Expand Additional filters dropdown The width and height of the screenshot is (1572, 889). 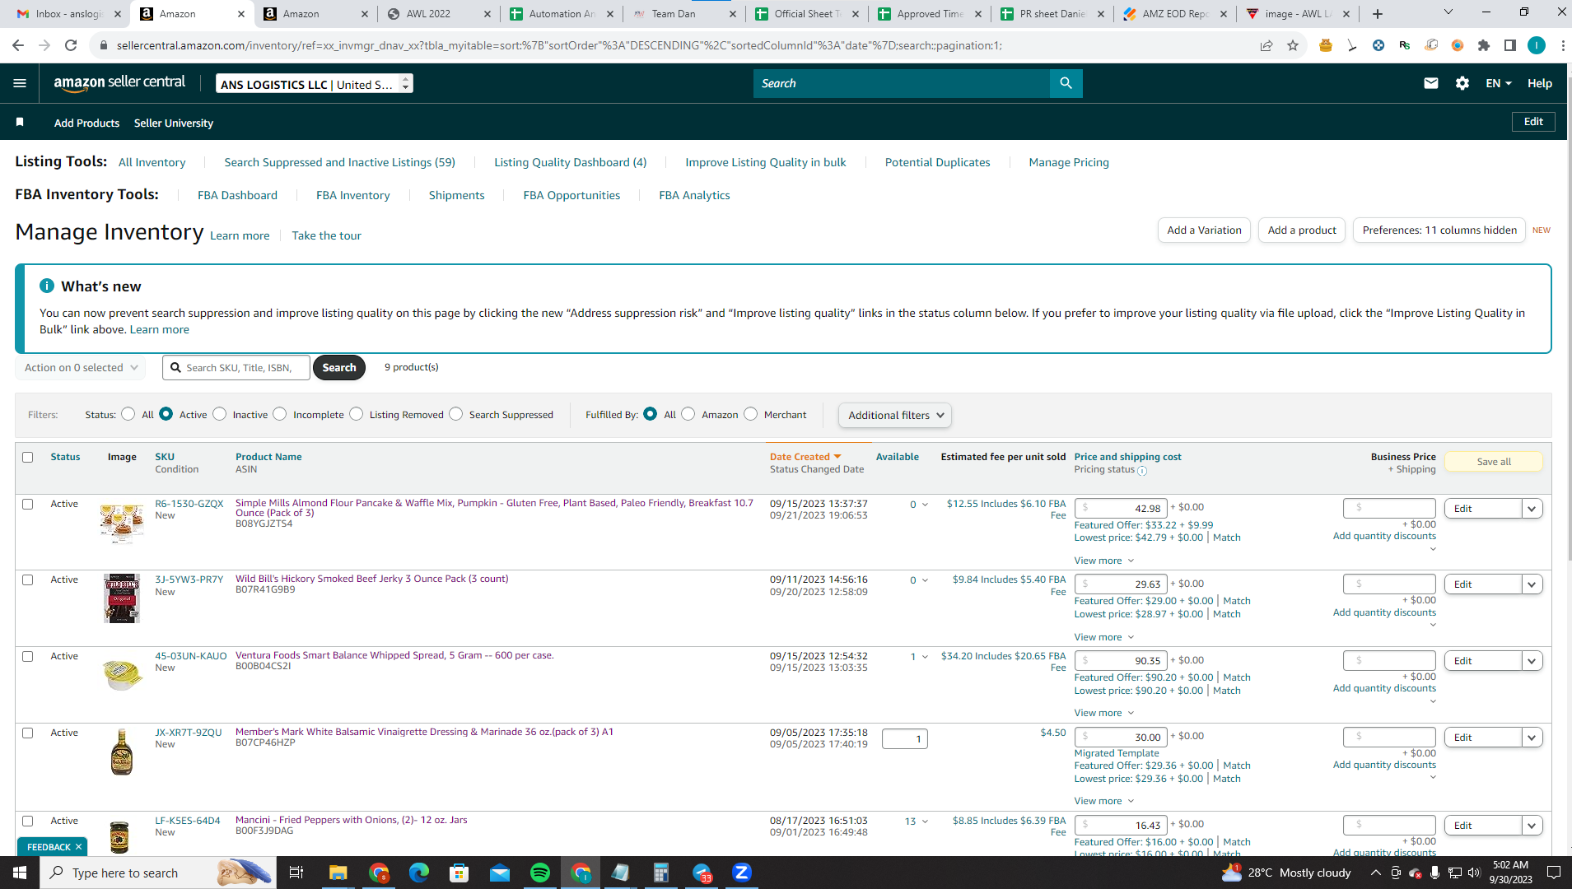point(895,415)
